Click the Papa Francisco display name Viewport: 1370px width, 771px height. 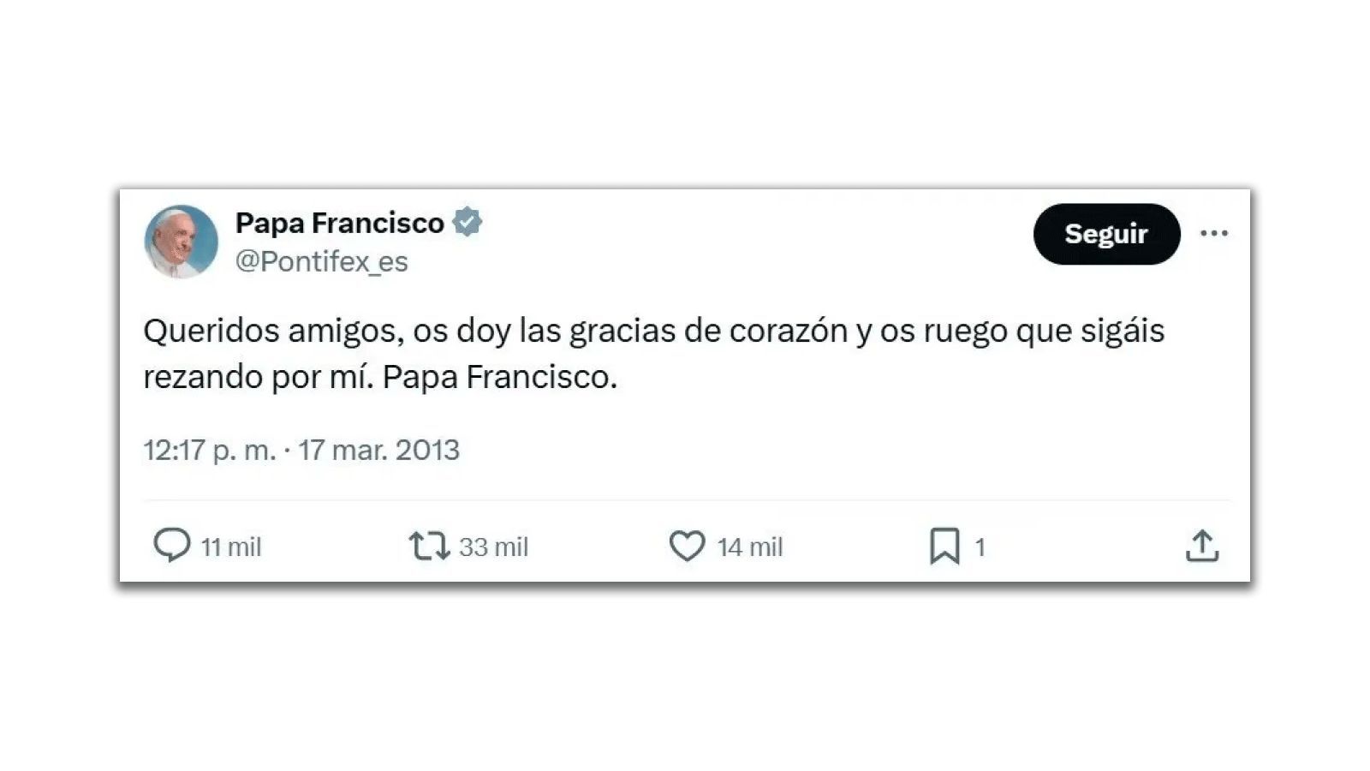341,222
